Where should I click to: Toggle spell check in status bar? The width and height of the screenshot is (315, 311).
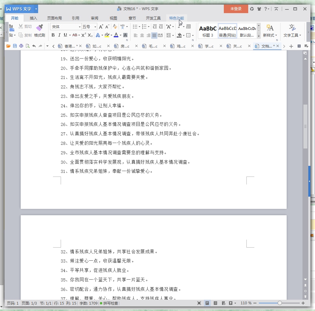(x=109, y=303)
